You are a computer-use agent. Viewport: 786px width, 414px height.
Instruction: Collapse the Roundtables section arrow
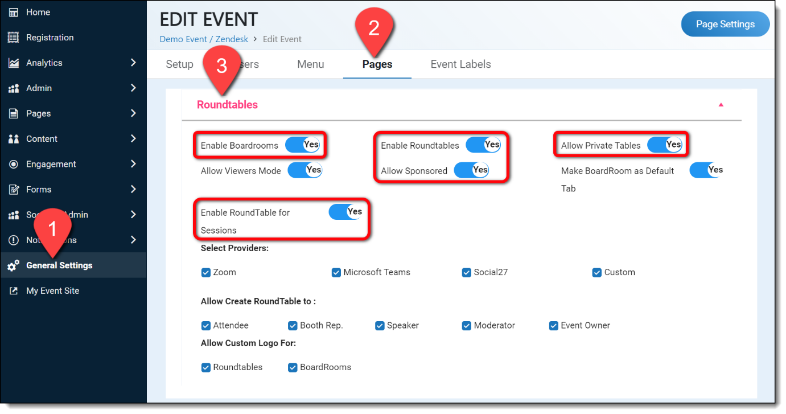[x=721, y=105]
